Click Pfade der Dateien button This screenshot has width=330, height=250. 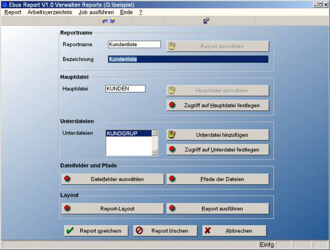(x=217, y=179)
